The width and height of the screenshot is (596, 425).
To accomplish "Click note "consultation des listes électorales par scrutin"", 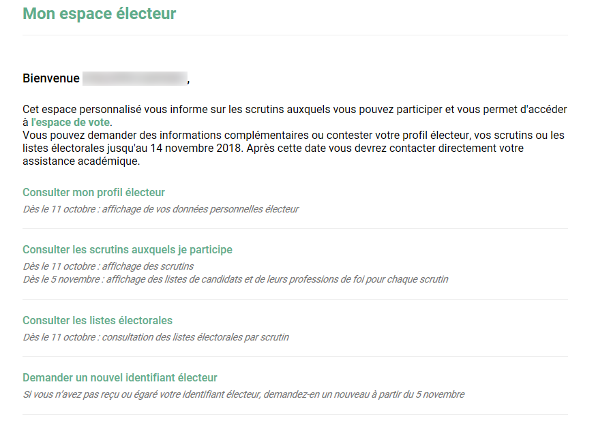I will pyautogui.click(x=196, y=337).
